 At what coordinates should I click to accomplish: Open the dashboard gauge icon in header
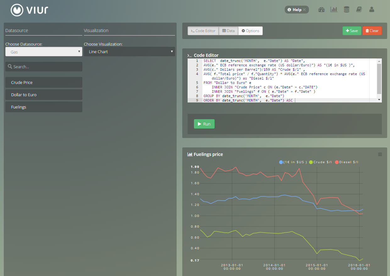(x=321, y=10)
